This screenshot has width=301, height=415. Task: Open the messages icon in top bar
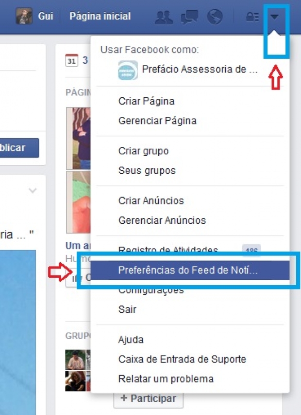pyautogui.click(x=189, y=17)
